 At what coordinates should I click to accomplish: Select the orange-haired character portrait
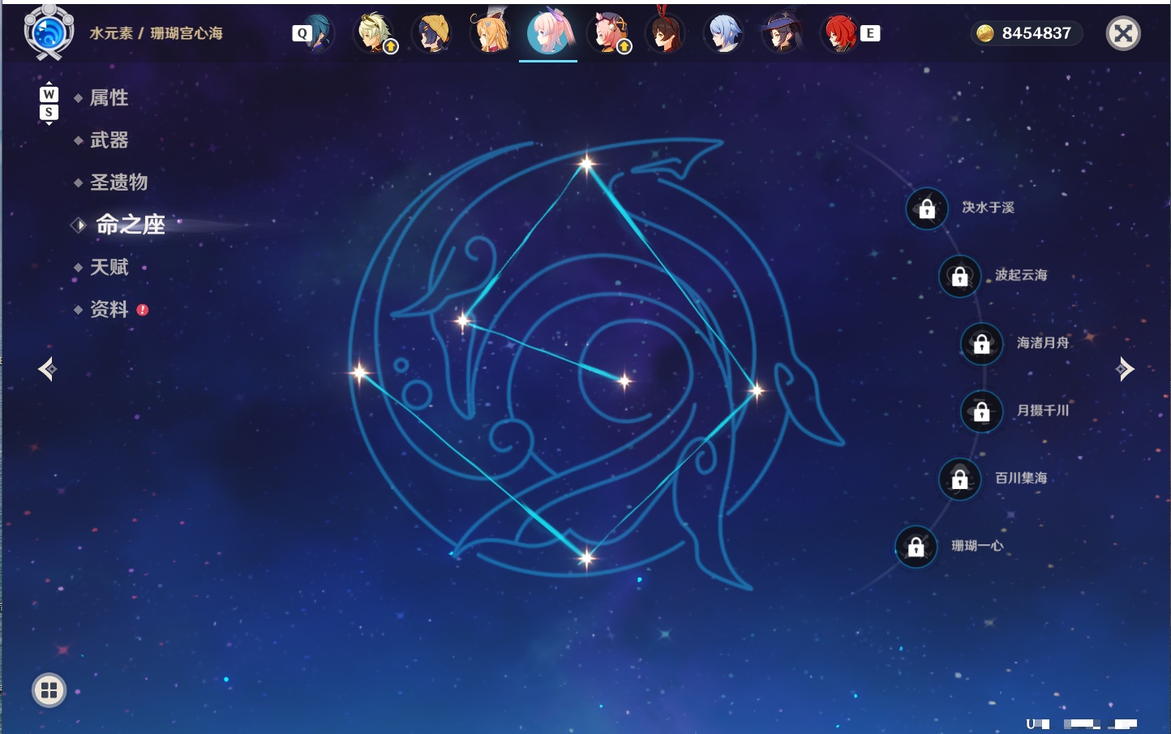[x=491, y=33]
